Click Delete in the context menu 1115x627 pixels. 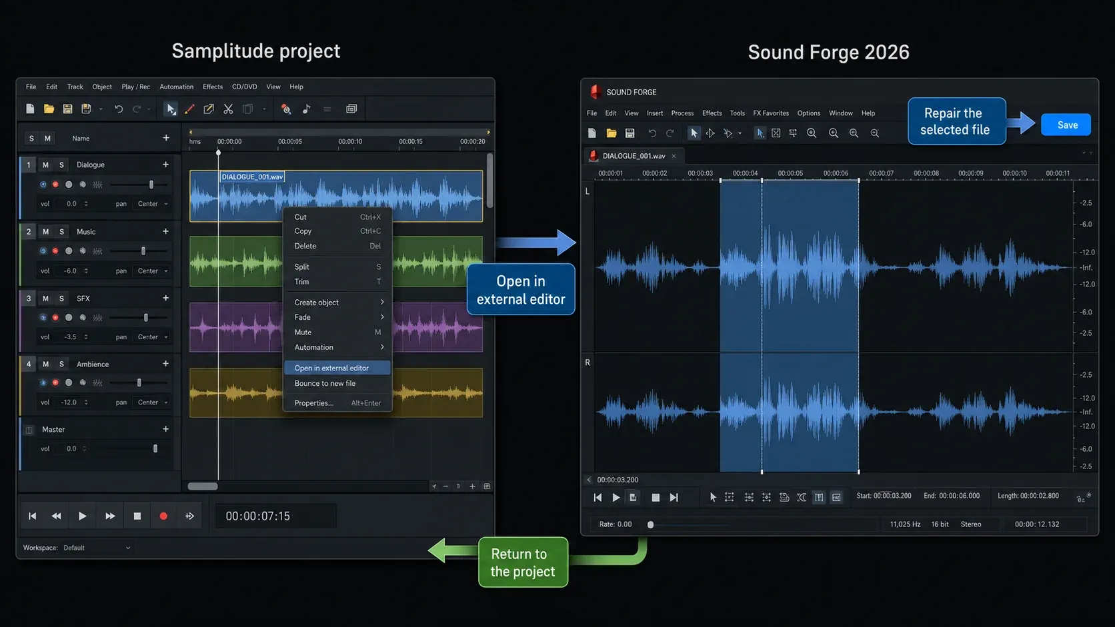337,246
